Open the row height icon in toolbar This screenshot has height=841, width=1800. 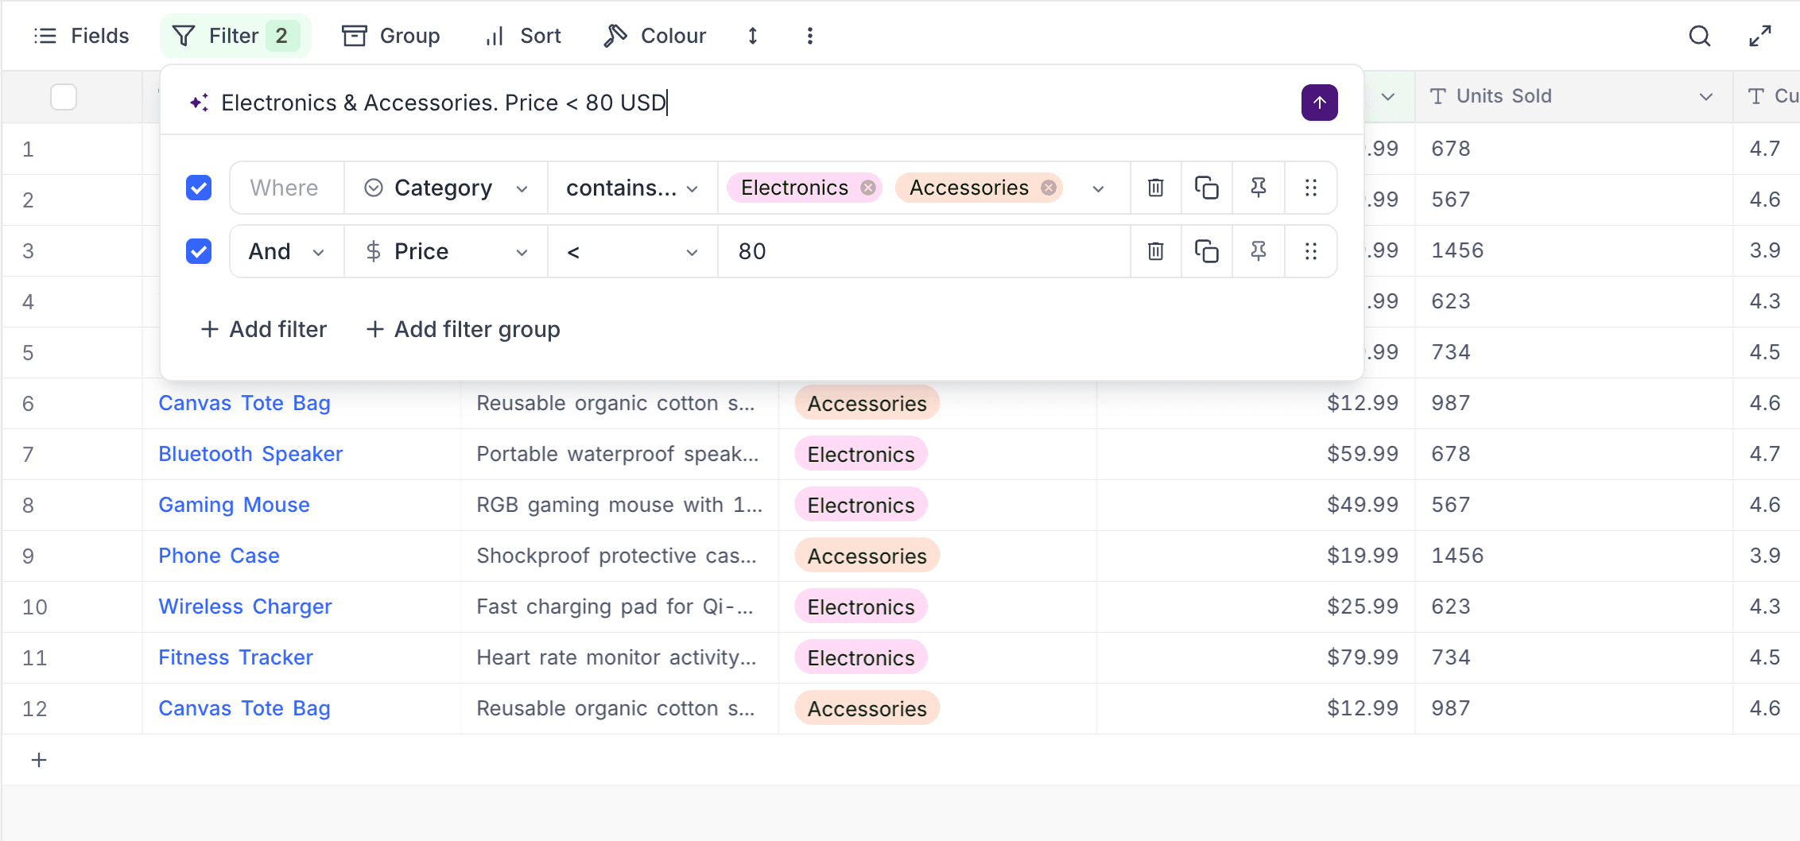point(752,36)
